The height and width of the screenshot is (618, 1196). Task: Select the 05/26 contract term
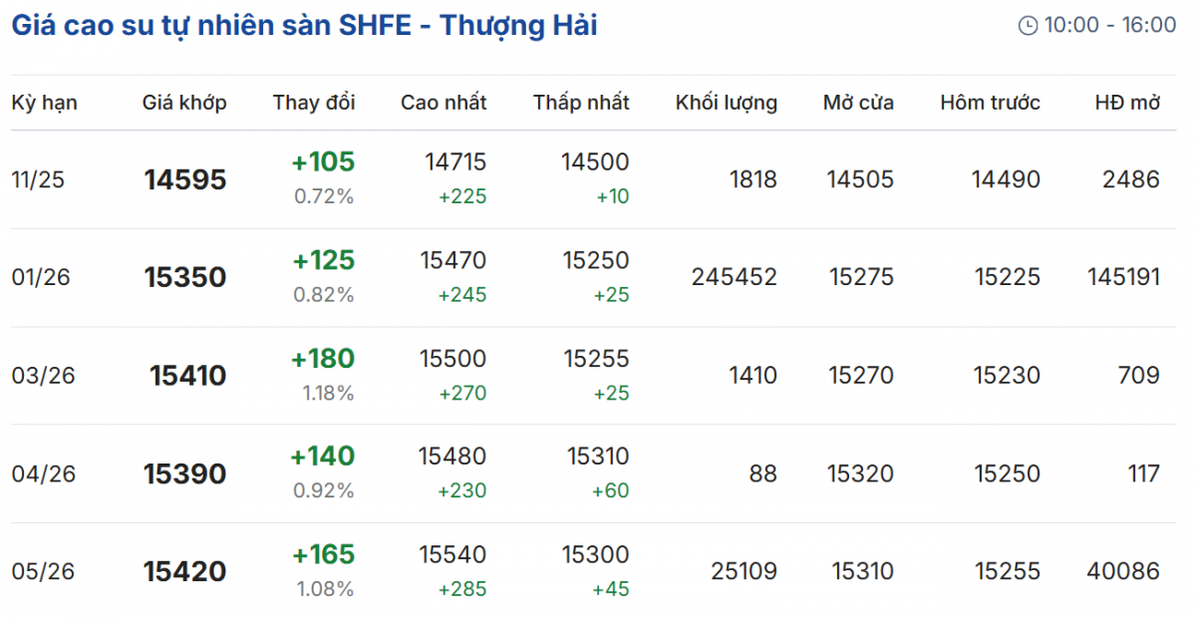tap(43, 571)
